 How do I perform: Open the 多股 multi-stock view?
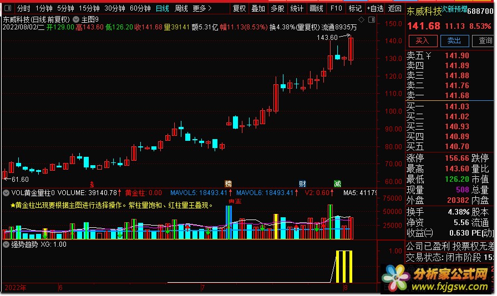coord(278,8)
